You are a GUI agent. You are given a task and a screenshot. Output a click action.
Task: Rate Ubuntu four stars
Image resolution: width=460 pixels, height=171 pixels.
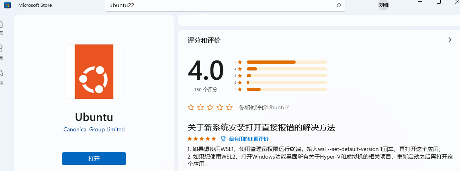point(220,107)
